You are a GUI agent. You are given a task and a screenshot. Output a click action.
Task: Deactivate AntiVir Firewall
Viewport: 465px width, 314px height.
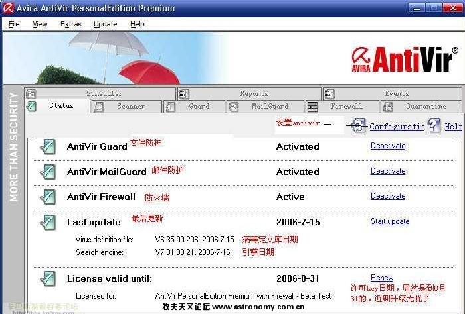(388, 196)
